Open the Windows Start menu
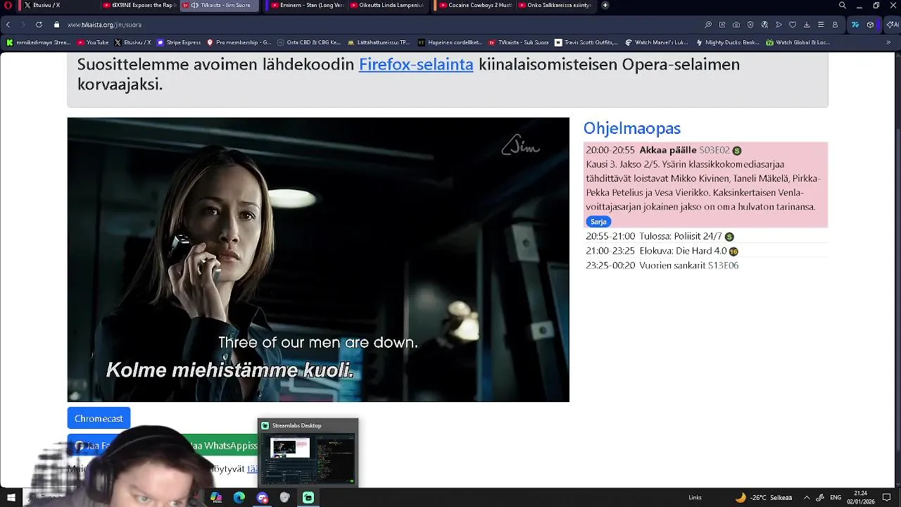 click(11, 498)
